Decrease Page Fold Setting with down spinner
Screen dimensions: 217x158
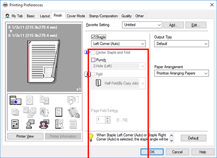click(x=107, y=122)
